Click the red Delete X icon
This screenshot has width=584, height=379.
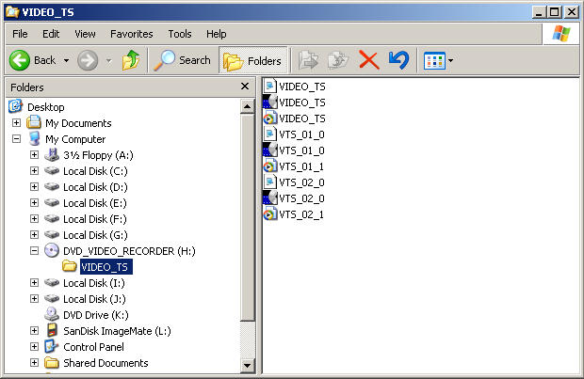tap(368, 60)
